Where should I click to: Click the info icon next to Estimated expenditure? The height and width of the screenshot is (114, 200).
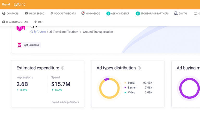pos(63,68)
